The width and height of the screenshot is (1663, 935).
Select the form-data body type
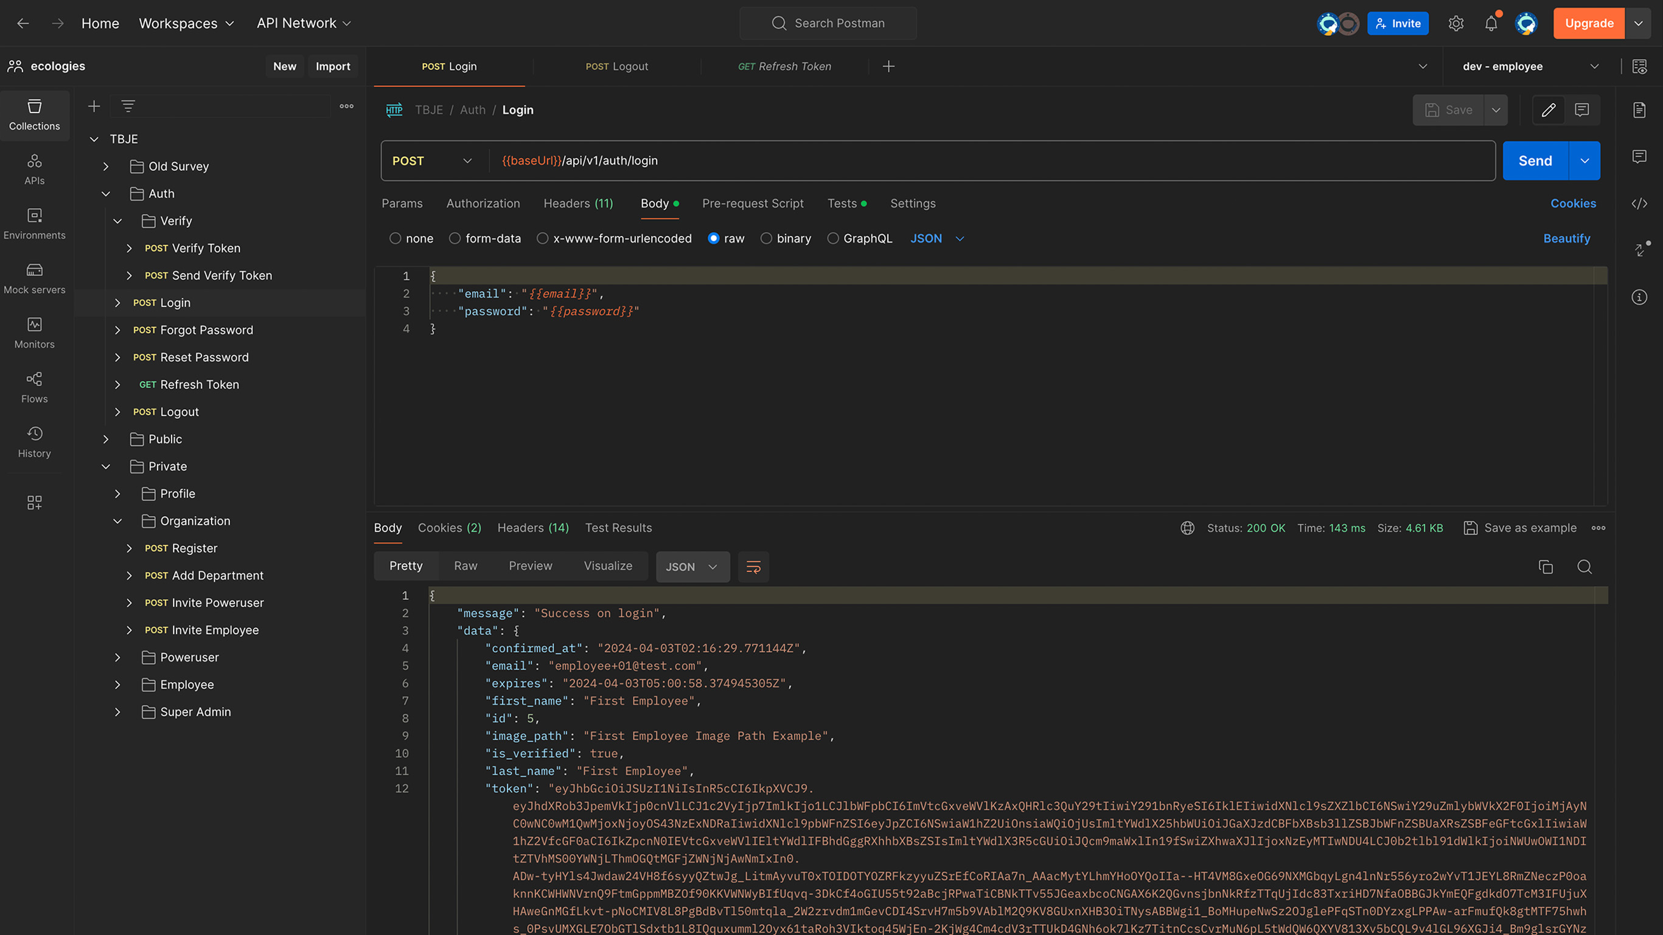pyautogui.click(x=455, y=238)
